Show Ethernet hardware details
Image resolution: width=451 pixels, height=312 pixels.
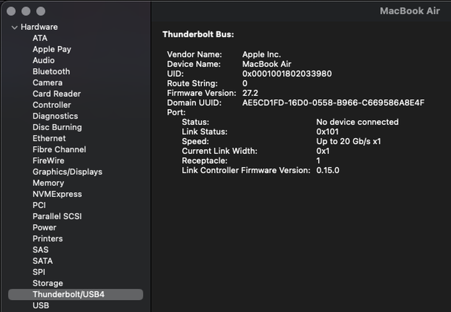(49, 139)
